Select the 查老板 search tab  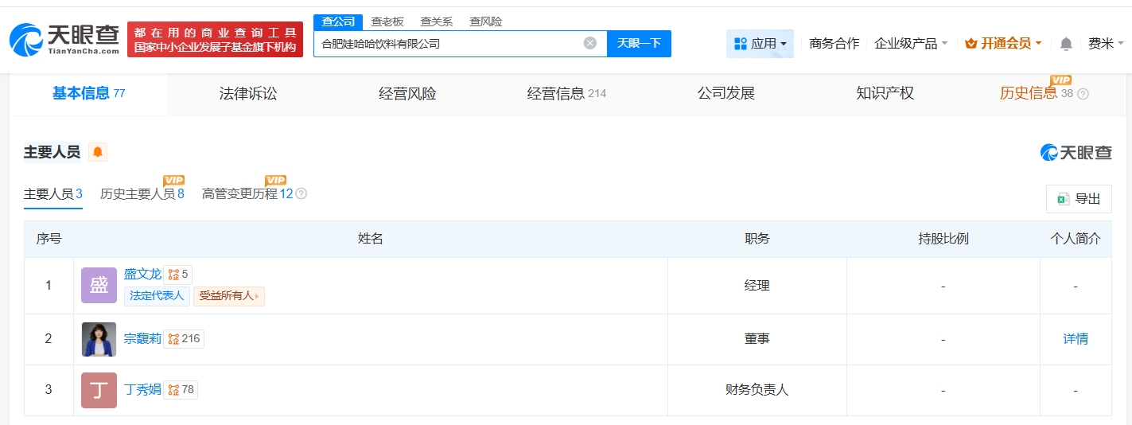[387, 21]
